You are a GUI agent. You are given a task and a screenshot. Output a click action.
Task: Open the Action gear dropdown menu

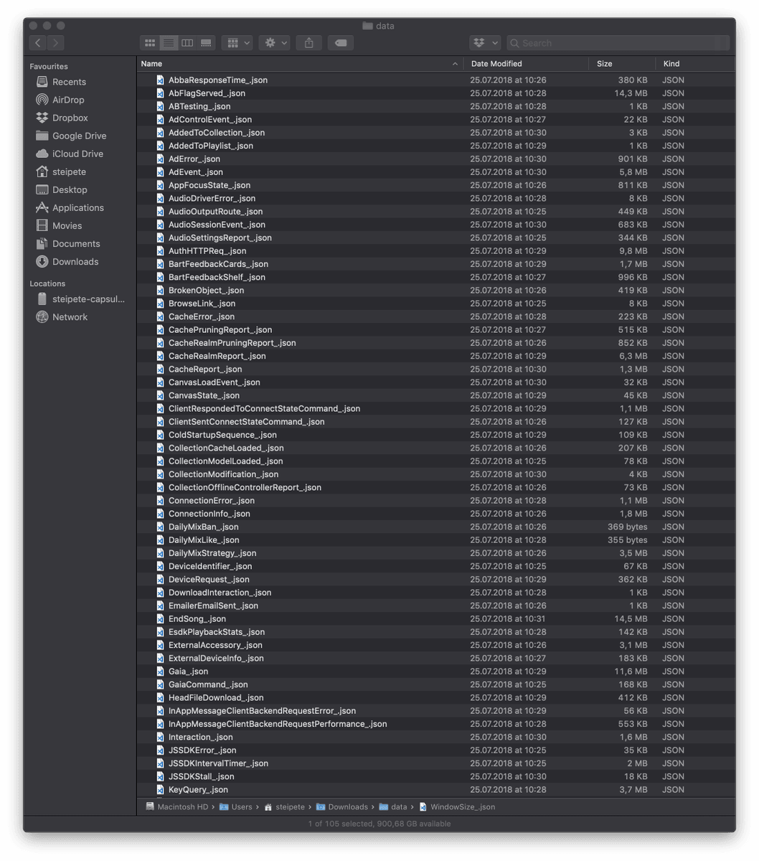pyautogui.click(x=275, y=43)
